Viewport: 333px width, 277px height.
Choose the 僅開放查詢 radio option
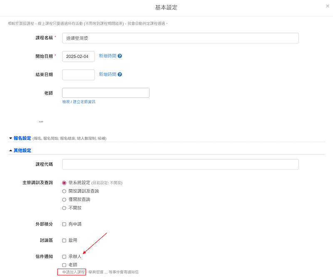64,200
